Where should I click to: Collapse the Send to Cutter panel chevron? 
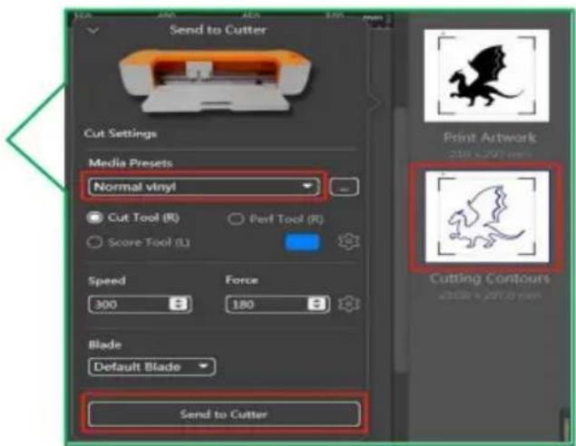(x=93, y=30)
